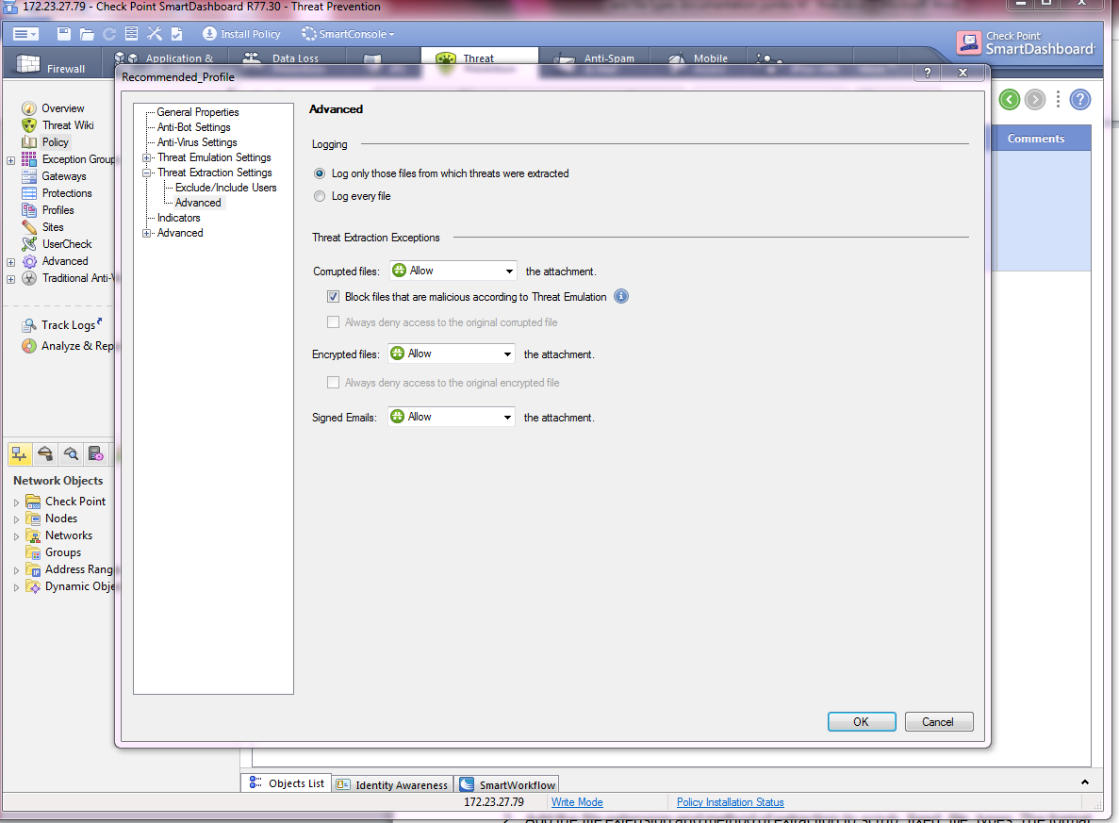Switch to the Anti-Spam tab

[595, 58]
